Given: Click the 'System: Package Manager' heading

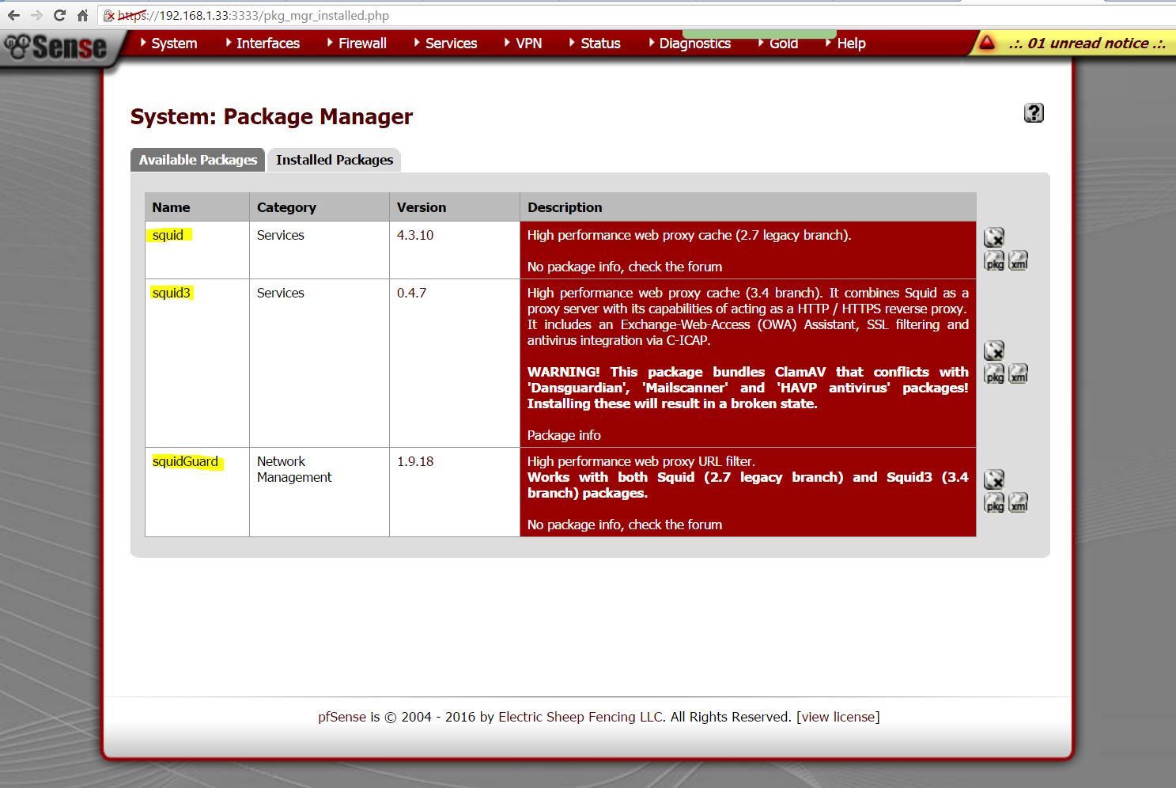Looking at the screenshot, I should 271,116.
